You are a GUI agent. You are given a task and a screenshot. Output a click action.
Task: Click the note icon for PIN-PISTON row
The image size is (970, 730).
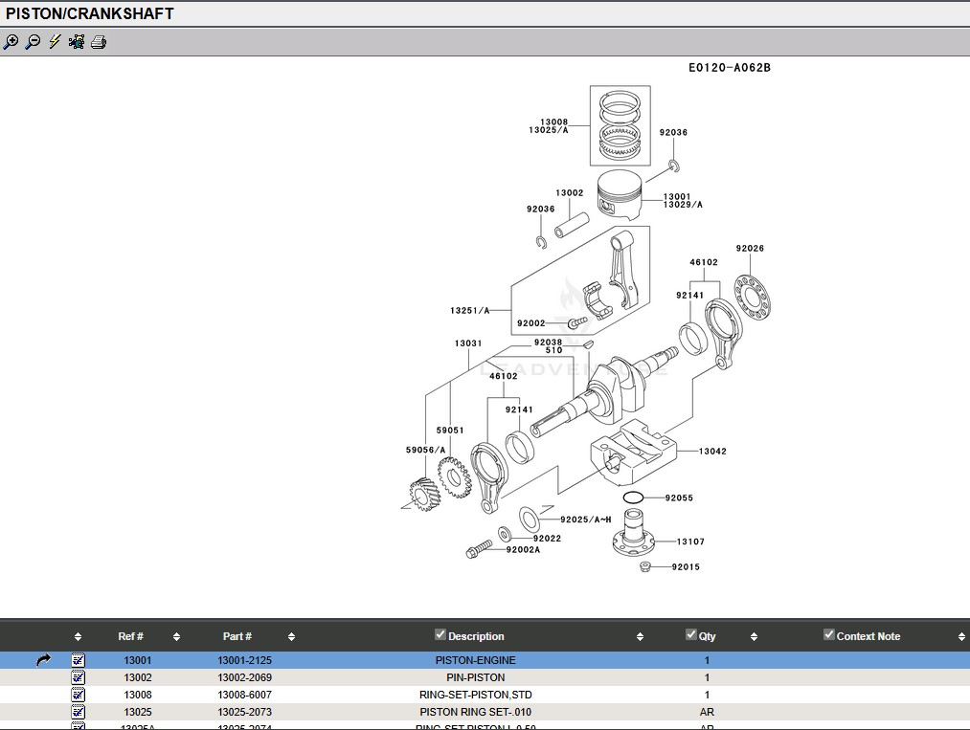[79, 677]
